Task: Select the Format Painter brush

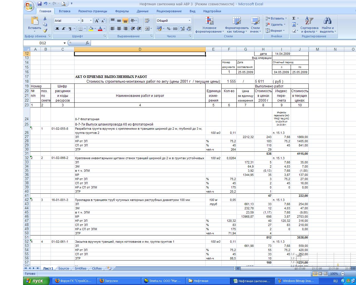Action: click(x=45, y=31)
